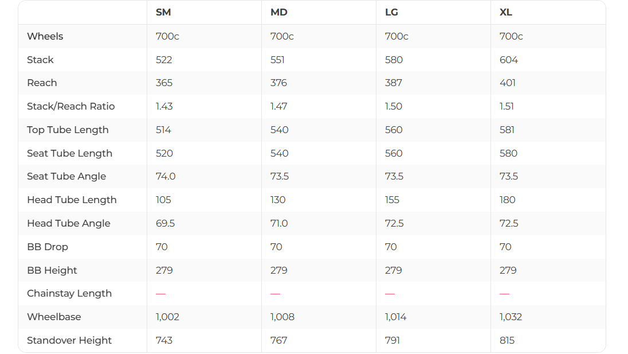This screenshot has width=628, height=354.
Task: Click the Wheelbase value 1,032
Action: click(511, 317)
